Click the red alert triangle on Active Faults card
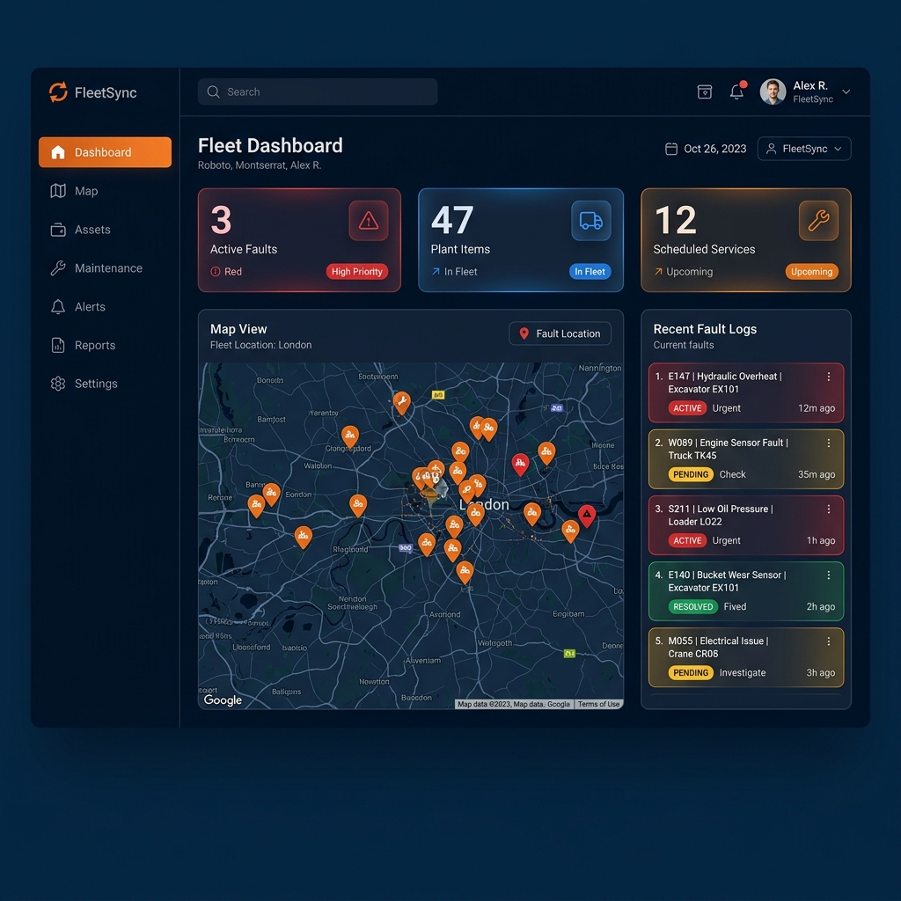Image resolution: width=901 pixels, height=901 pixels. click(369, 221)
